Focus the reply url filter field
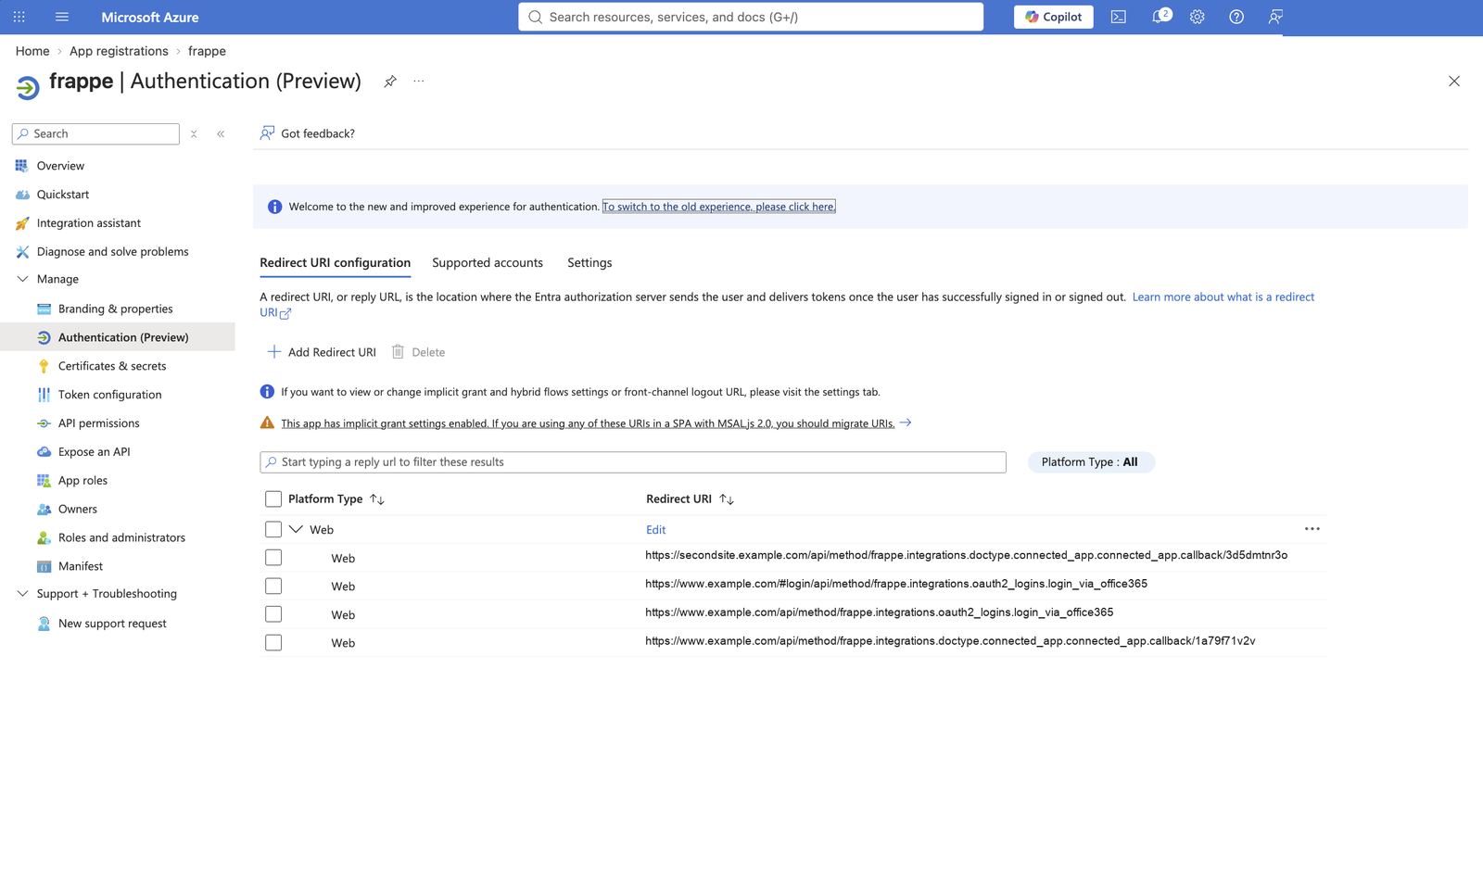1483x883 pixels. click(x=633, y=462)
